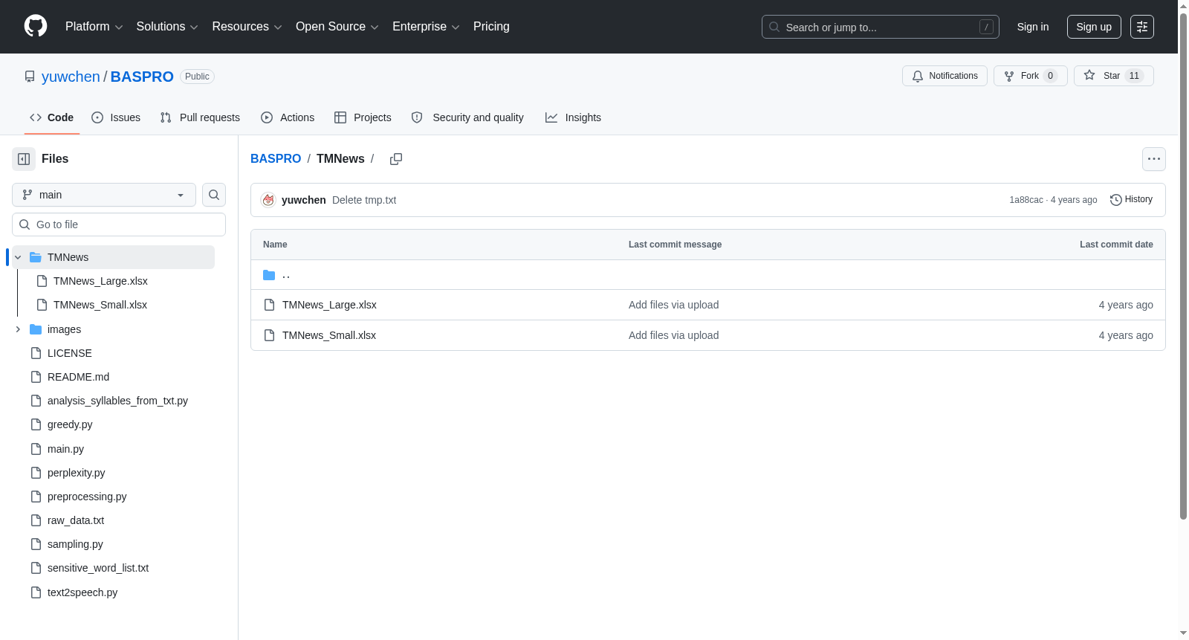Click the raw_data.txt file icon in sidebar
The height and width of the screenshot is (640, 1189).
[x=36, y=520]
